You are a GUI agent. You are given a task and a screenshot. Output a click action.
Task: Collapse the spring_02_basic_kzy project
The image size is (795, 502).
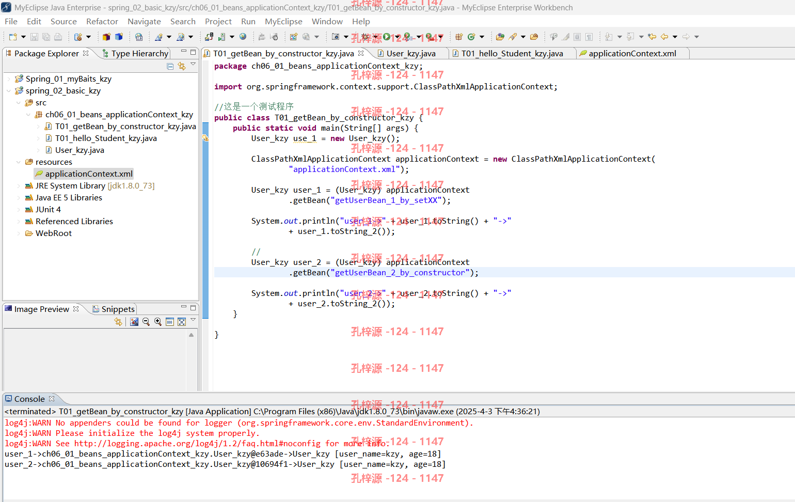[9, 91]
